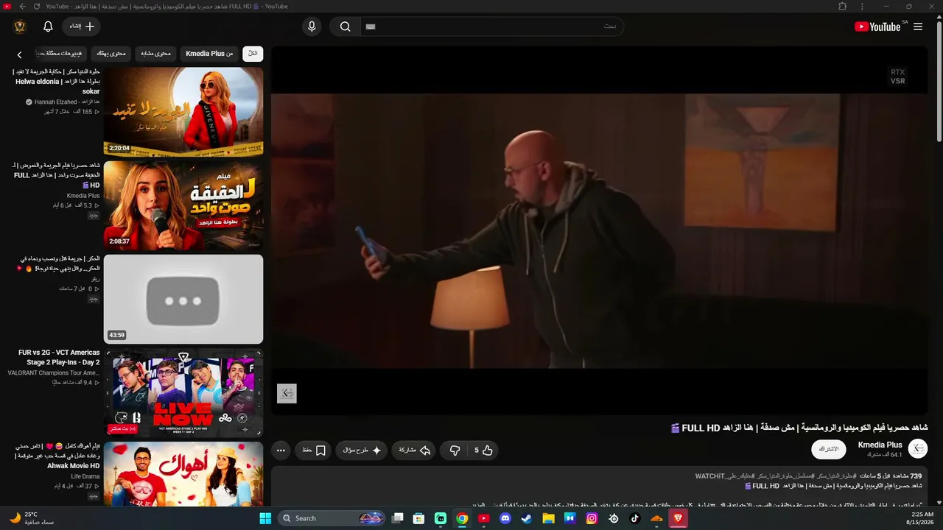Open Kmedia Plus channel name
The height and width of the screenshot is (530, 943).
click(880, 445)
